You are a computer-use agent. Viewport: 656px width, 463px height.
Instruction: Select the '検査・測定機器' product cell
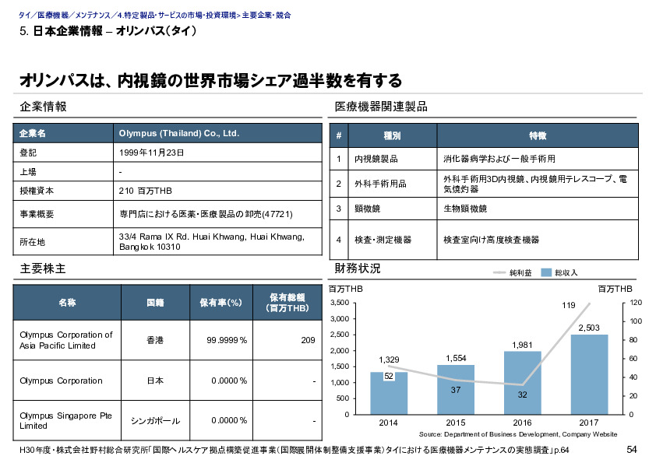point(393,240)
